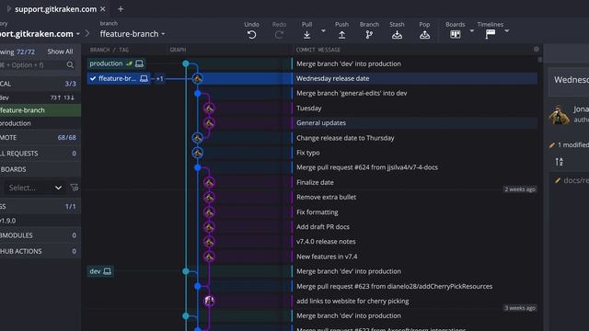
Task: Click the filter search input field
Action: pos(32,65)
